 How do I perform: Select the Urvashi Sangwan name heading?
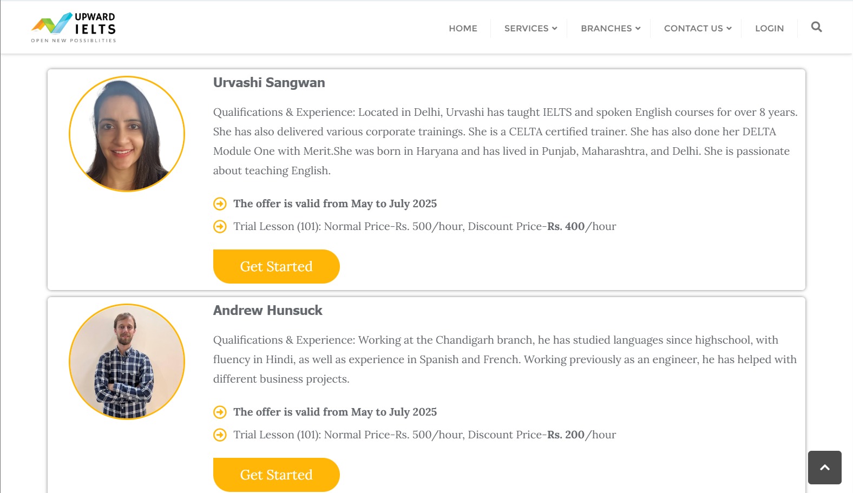269,83
